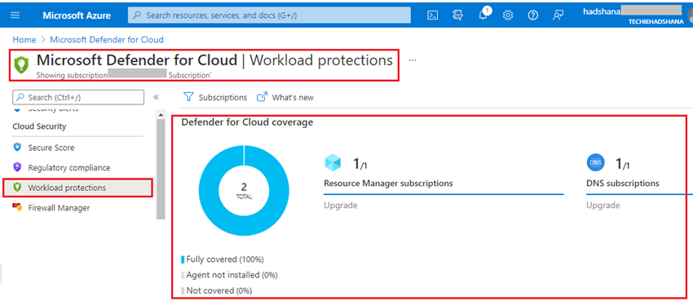Click the Defender for Cloud shield icon

click(x=21, y=65)
